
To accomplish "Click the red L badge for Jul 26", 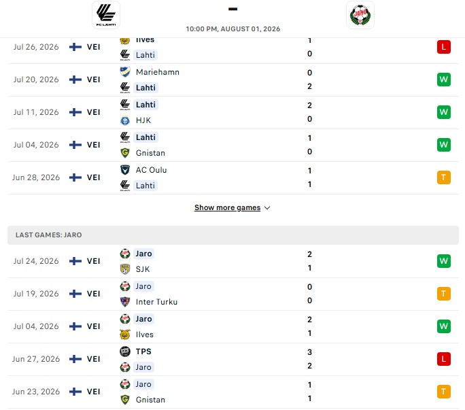I will tap(444, 47).
